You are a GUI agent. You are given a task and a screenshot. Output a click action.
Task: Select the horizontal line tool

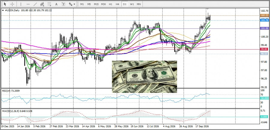28,4
